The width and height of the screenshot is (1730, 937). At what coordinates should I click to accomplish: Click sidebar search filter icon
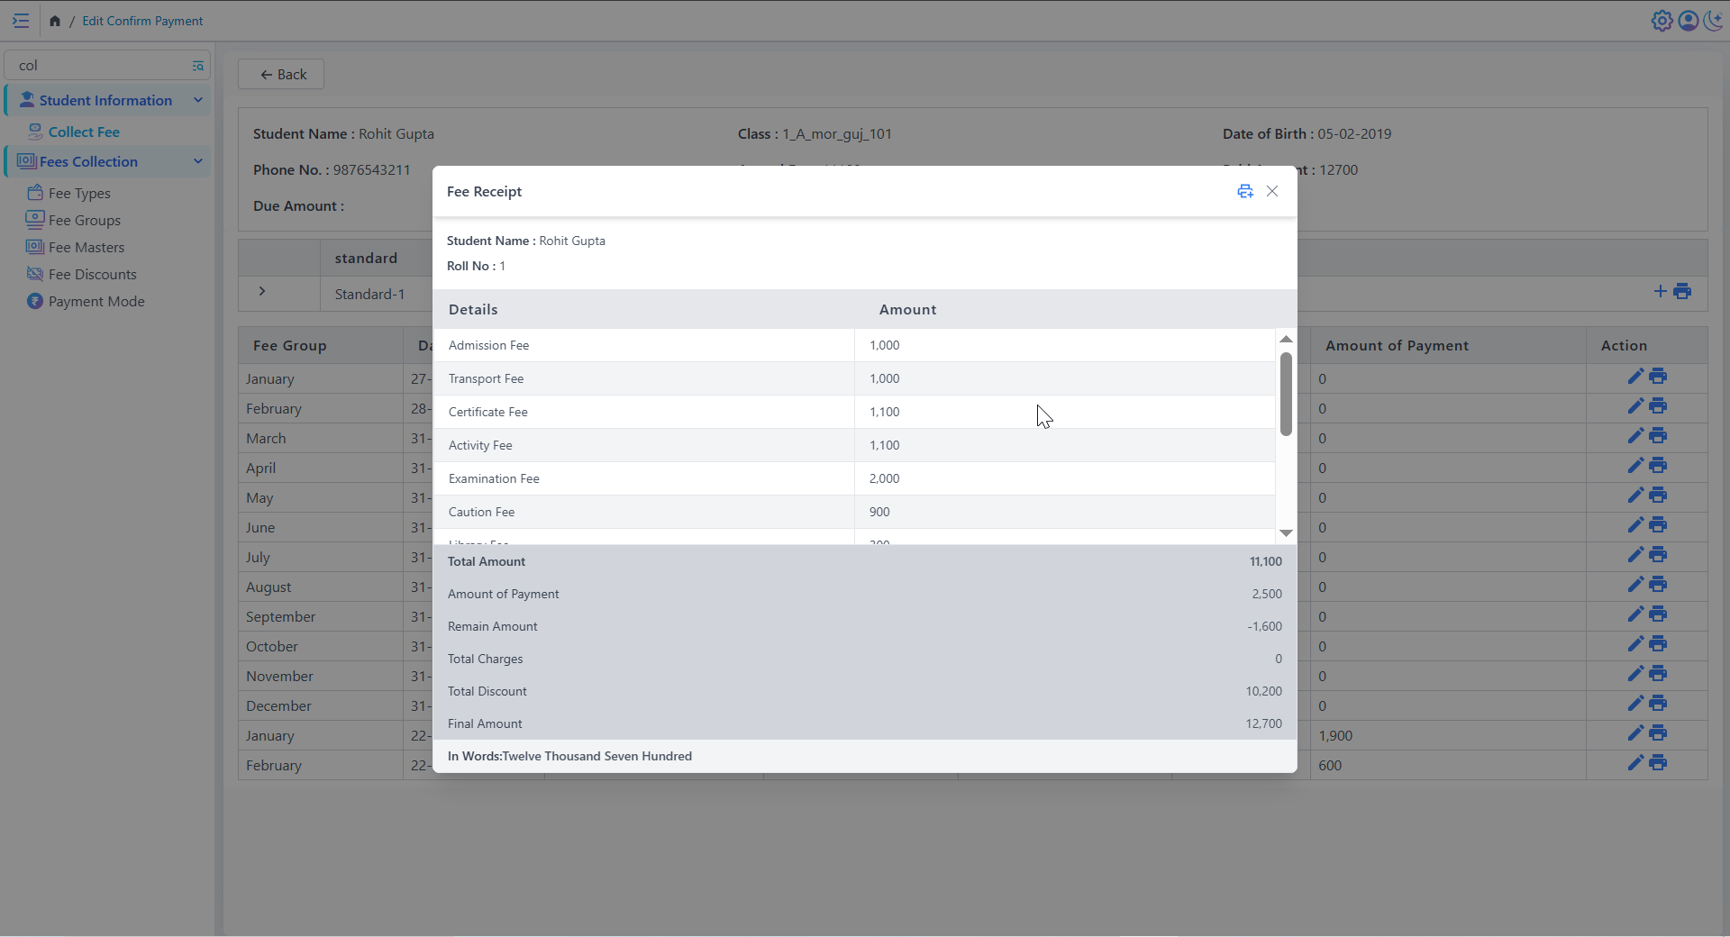pos(197,66)
